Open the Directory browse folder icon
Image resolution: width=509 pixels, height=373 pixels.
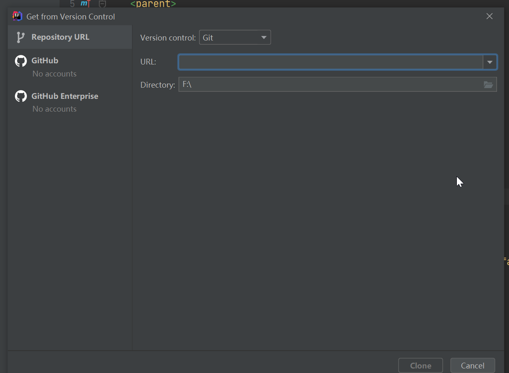pyautogui.click(x=488, y=85)
